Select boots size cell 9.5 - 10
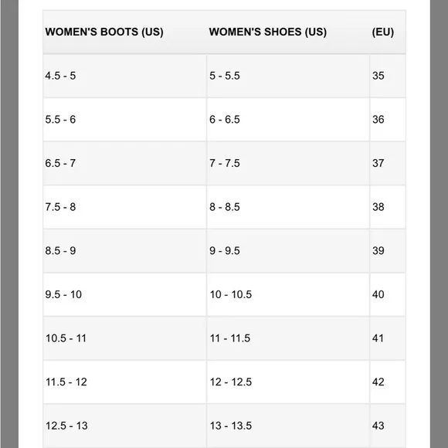448x448 pixels. click(124, 294)
